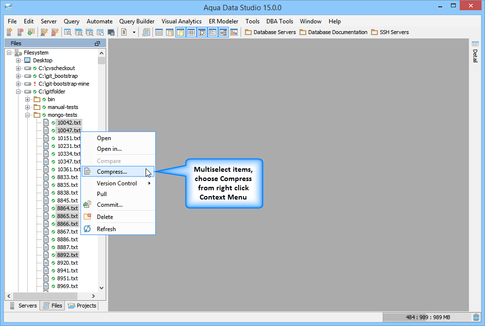
Task: Toggle the highlighted form-lines view toolbar button
Action: [212, 32]
